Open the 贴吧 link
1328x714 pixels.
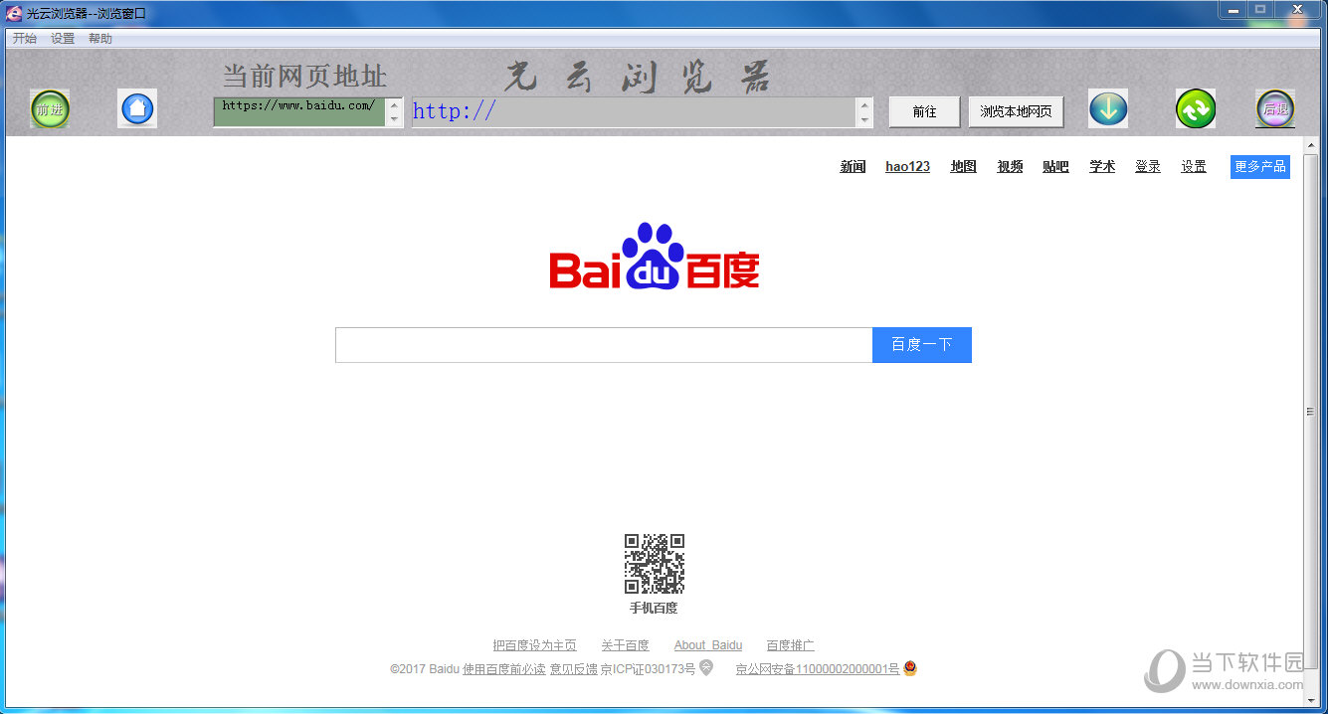(1055, 167)
